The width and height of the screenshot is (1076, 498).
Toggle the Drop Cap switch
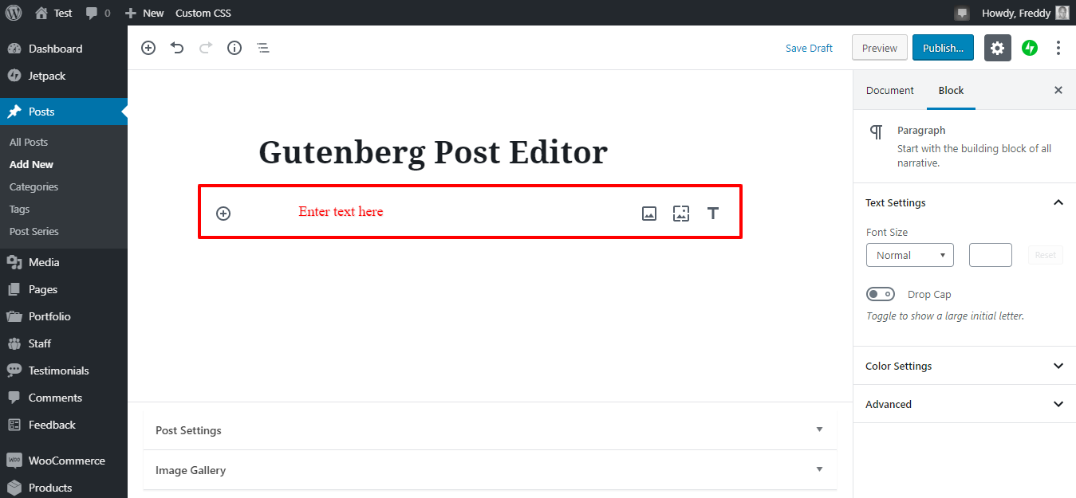click(x=881, y=295)
